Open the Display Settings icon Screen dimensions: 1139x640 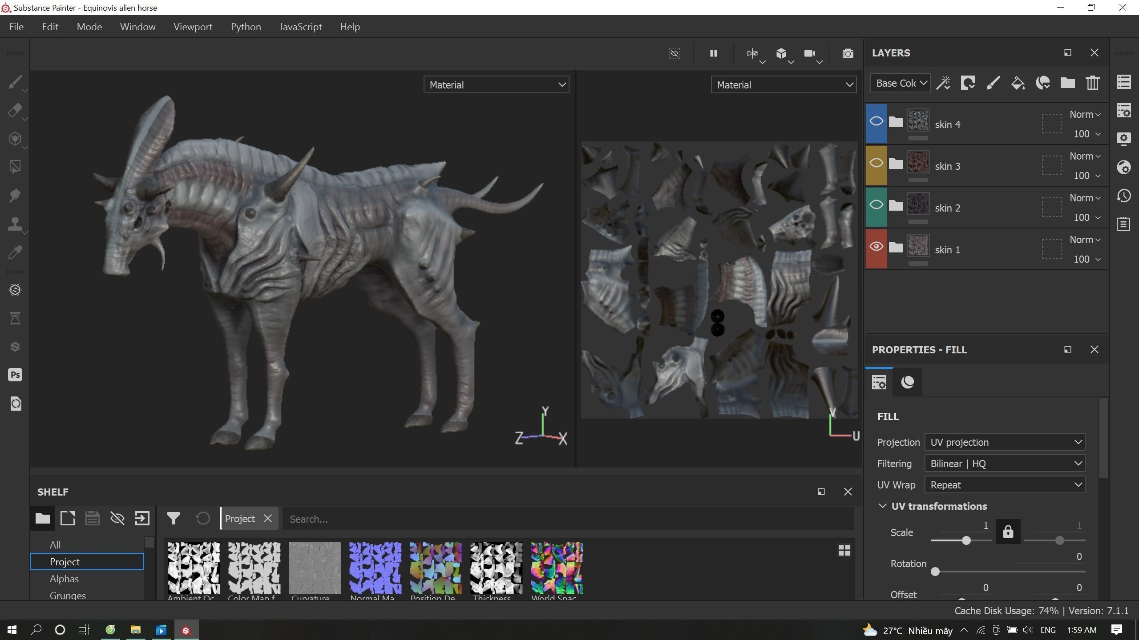coord(1124,139)
